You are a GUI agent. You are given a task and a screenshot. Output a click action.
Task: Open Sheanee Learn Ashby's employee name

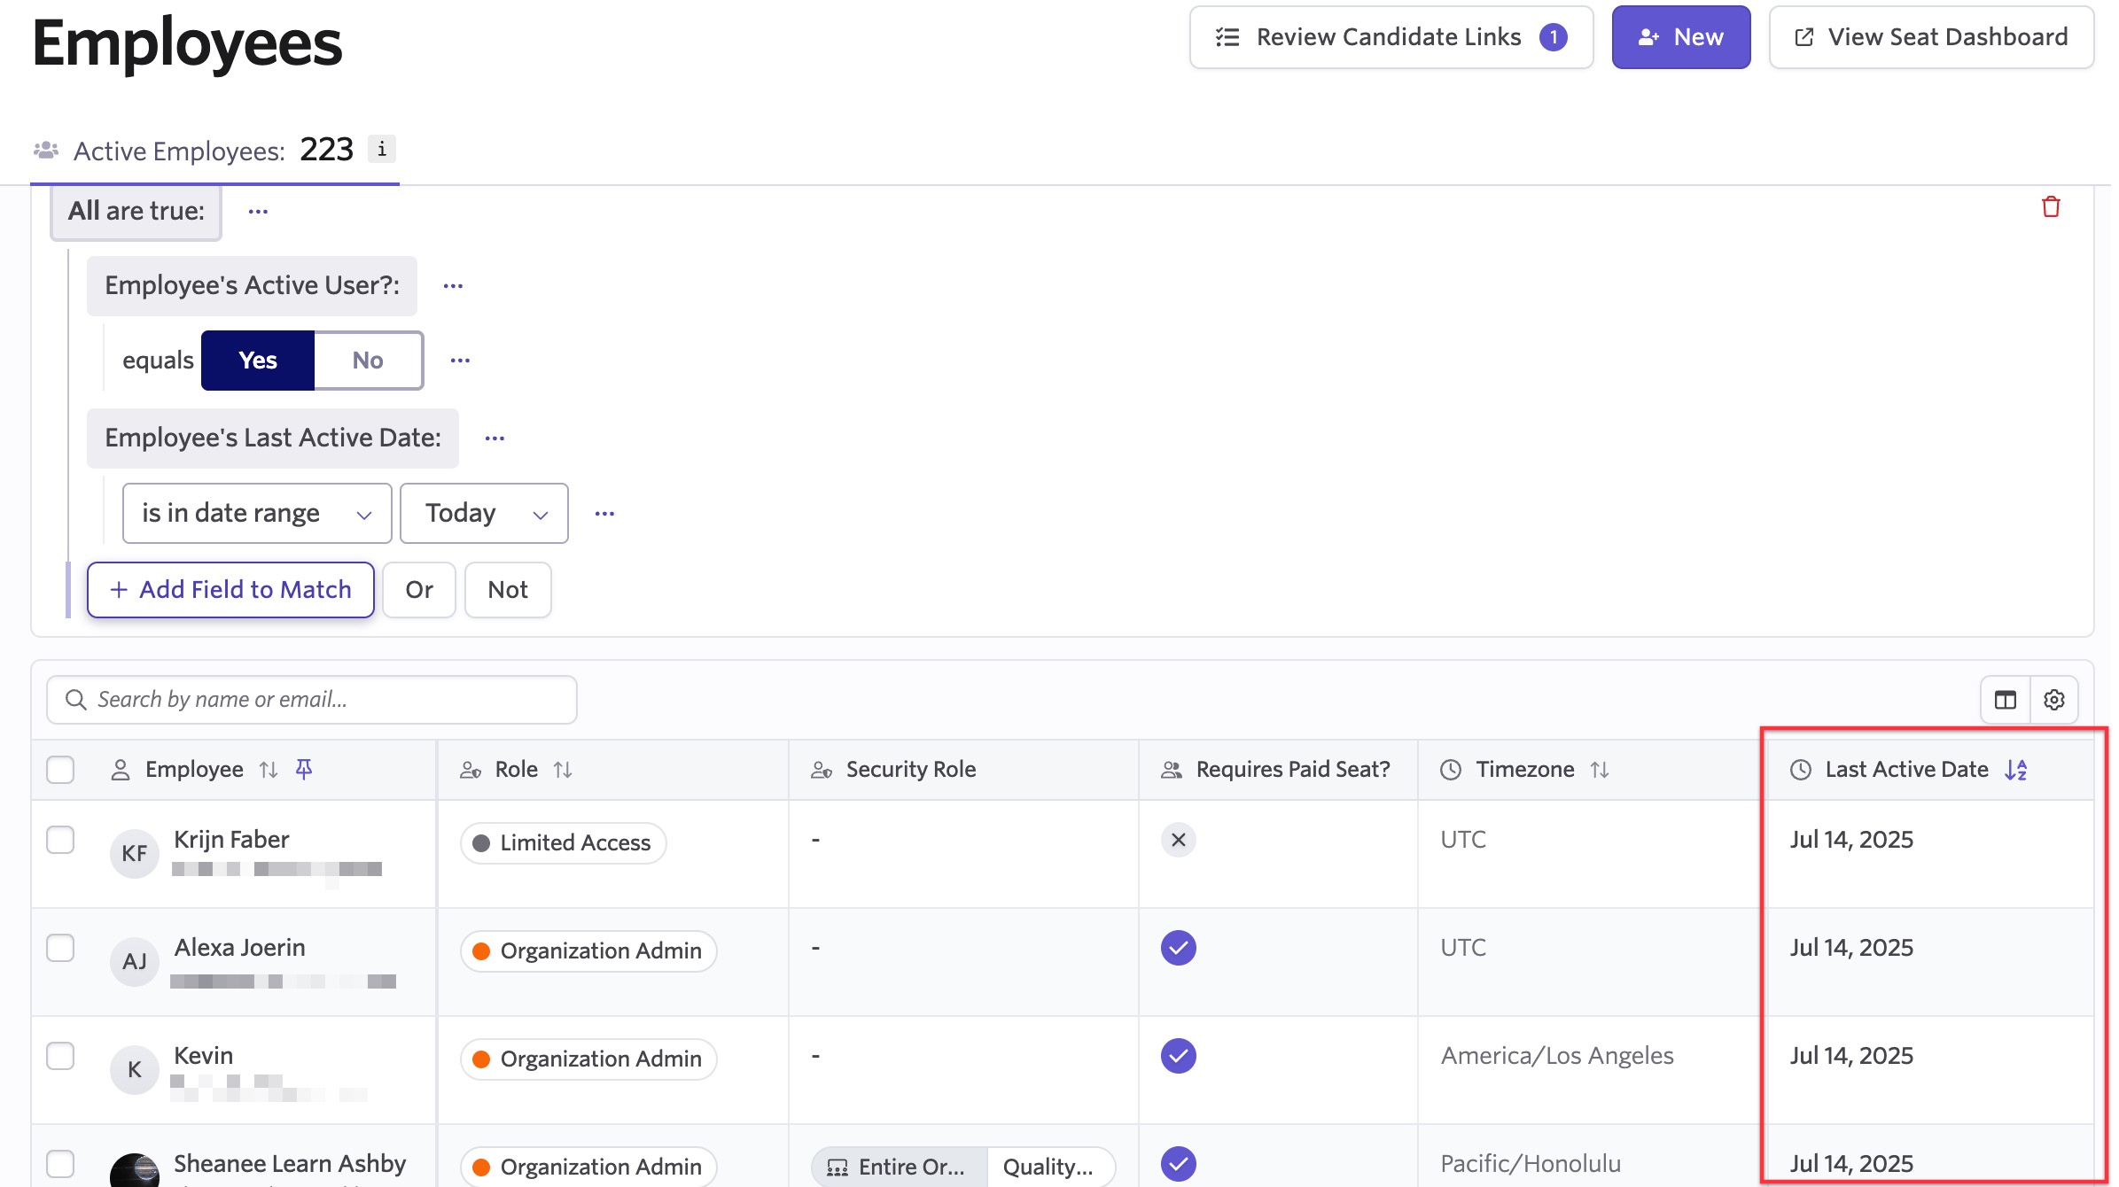290,1164
